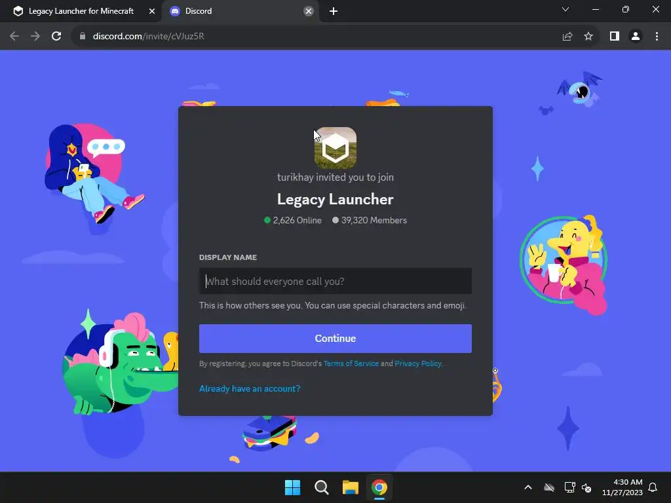Click 'Already have an account?' link

click(x=250, y=388)
